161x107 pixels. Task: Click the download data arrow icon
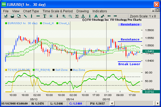(83, 16)
